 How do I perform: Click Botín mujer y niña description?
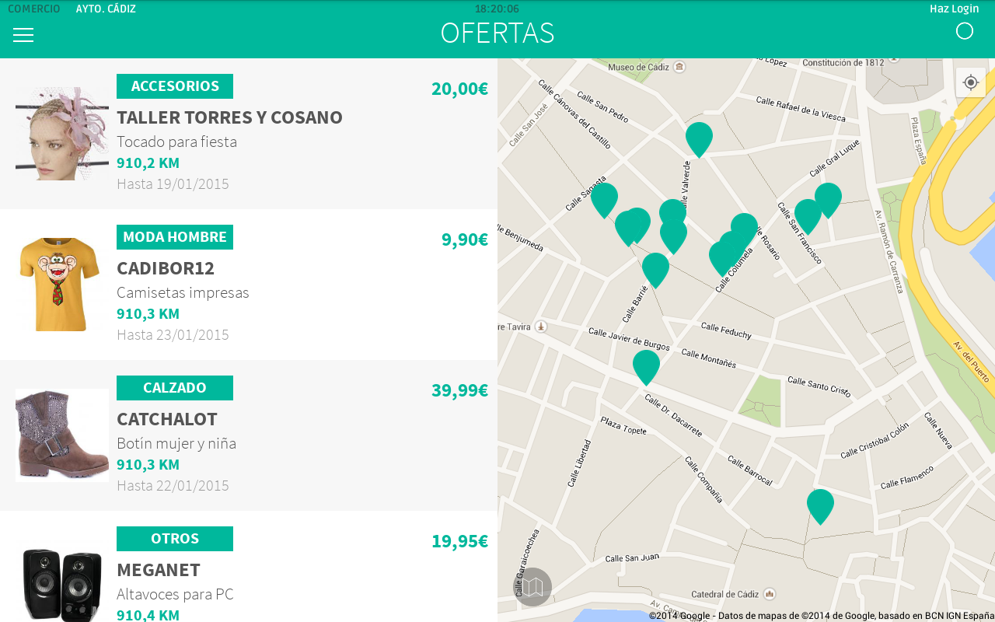click(x=176, y=443)
